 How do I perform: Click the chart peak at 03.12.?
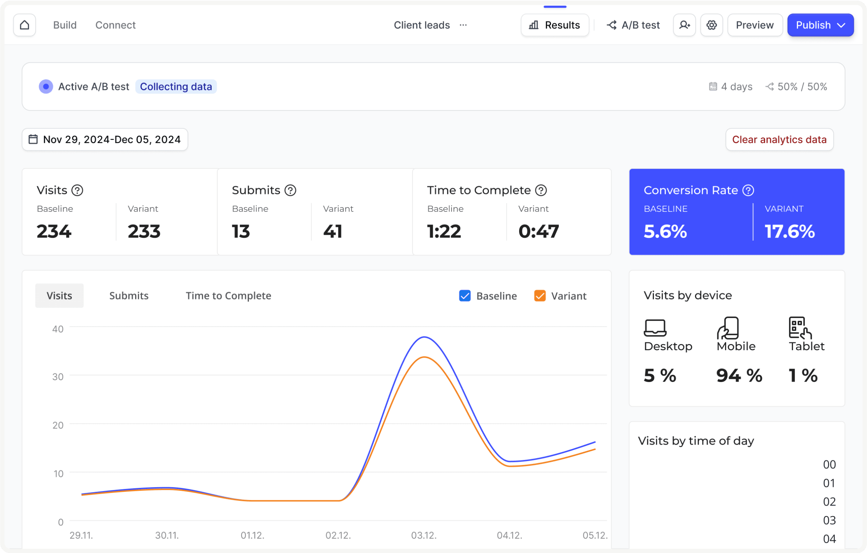(x=424, y=337)
